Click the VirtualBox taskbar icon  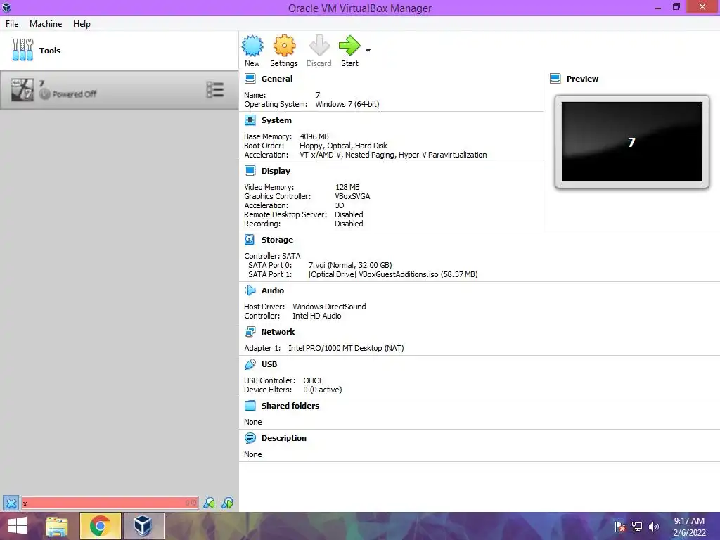tap(143, 526)
